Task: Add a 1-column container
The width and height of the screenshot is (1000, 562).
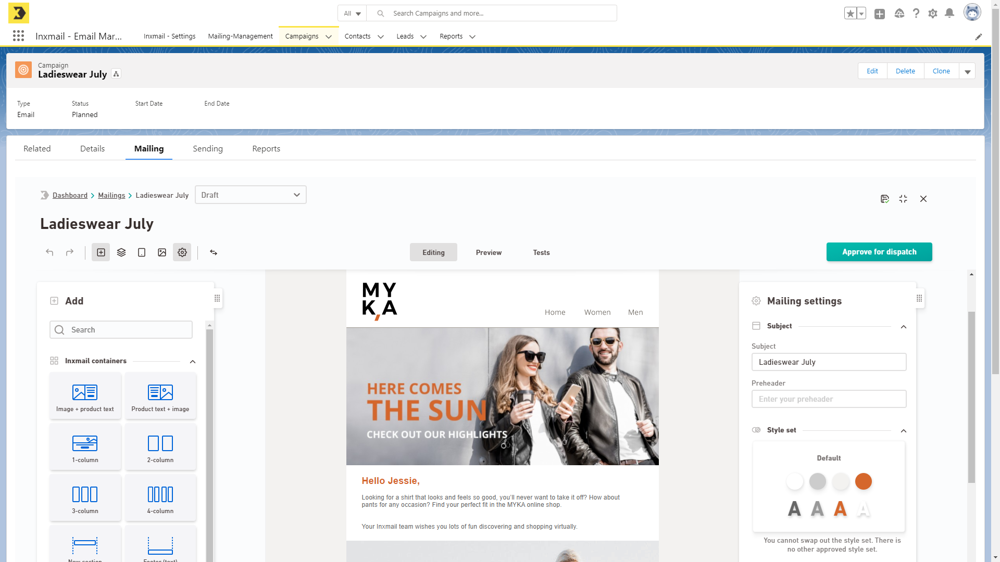Action: click(x=85, y=447)
